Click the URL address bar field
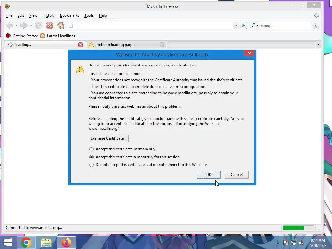Viewport: 332px width, 249px height. coord(150,25)
